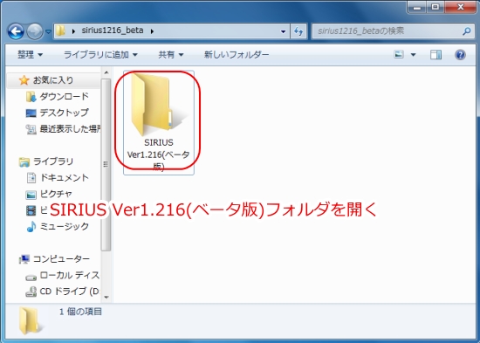Click the greyed forward navigation arrow
480x343 pixels.
pyautogui.click(x=35, y=31)
